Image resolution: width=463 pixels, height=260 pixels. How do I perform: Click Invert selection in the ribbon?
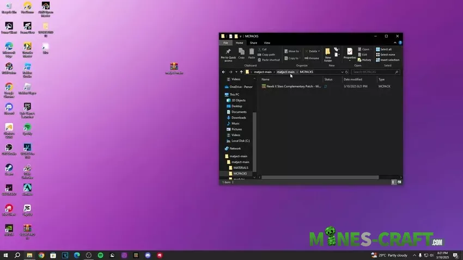coord(389,60)
